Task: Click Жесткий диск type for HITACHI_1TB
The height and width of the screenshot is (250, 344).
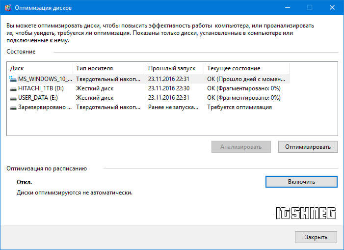Action: tap(95, 88)
